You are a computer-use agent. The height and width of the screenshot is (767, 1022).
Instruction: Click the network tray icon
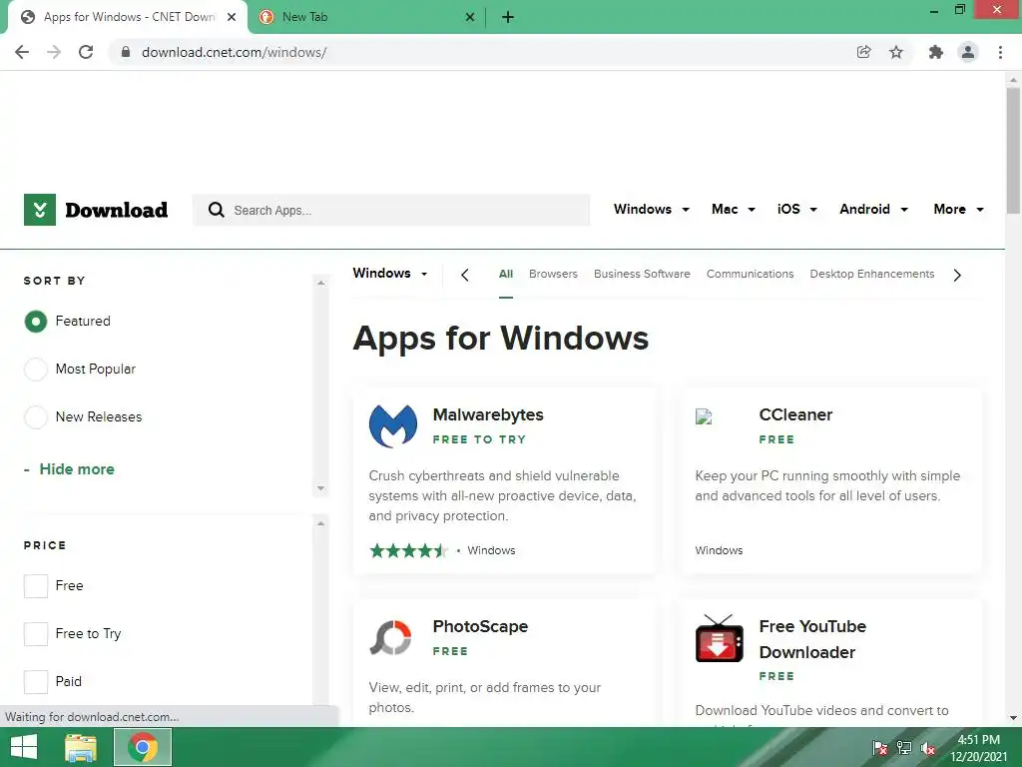[x=904, y=748]
